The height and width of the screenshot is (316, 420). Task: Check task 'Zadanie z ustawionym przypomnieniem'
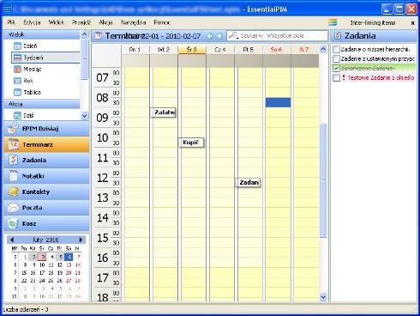click(x=336, y=58)
